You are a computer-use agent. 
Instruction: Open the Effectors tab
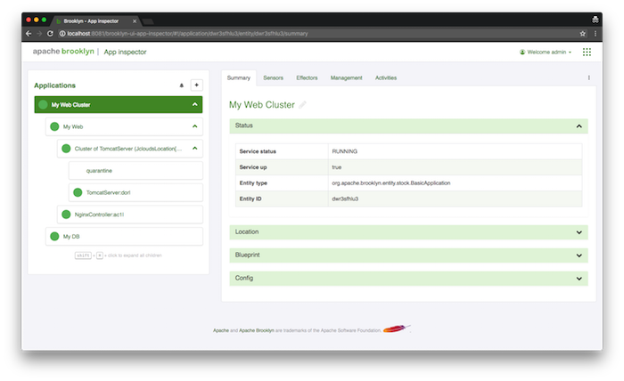(x=307, y=78)
